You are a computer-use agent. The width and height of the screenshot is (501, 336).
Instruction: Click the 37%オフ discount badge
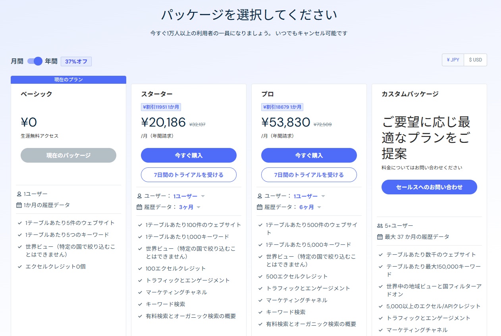click(x=76, y=61)
